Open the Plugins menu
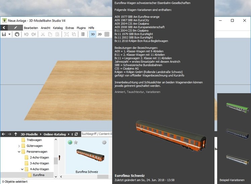251x184 pixels. pos(81,28)
